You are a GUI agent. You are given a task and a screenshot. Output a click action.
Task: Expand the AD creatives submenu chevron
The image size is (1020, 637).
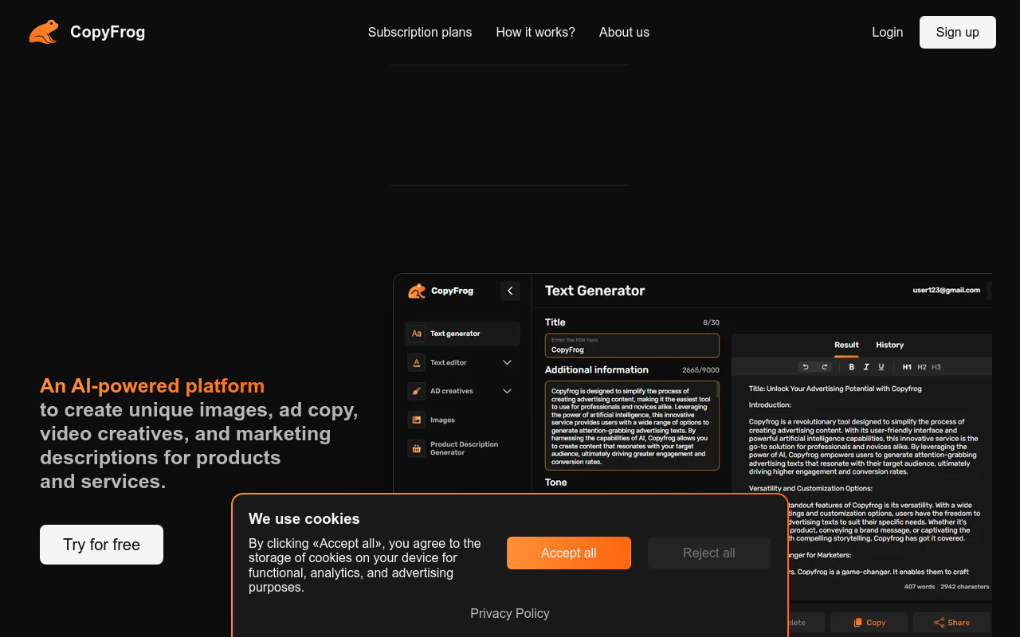point(508,391)
